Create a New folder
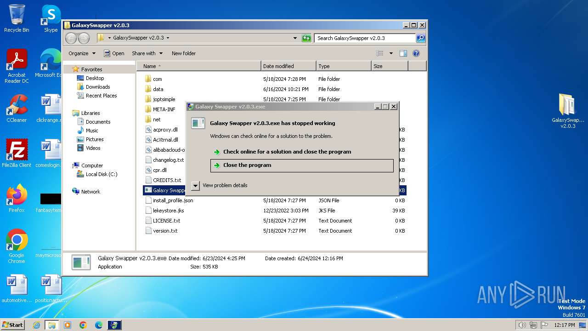This screenshot has width=588, height=331. [x=184, y=53]
